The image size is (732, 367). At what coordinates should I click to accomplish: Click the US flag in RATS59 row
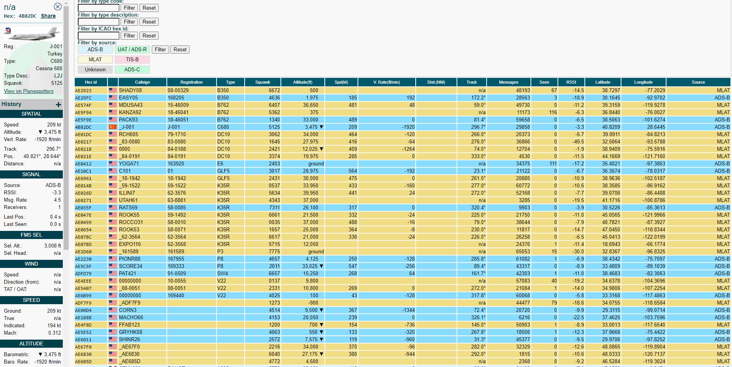112,207
